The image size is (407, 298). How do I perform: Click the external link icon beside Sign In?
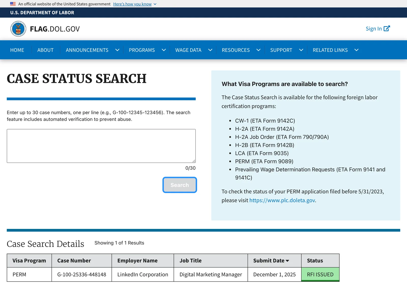pyautogui.click(x=387, y=28)
